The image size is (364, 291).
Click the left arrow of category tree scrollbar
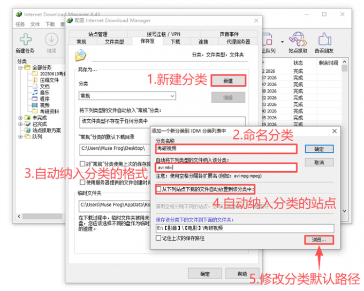pyautogui.click(x=19, y=216)
